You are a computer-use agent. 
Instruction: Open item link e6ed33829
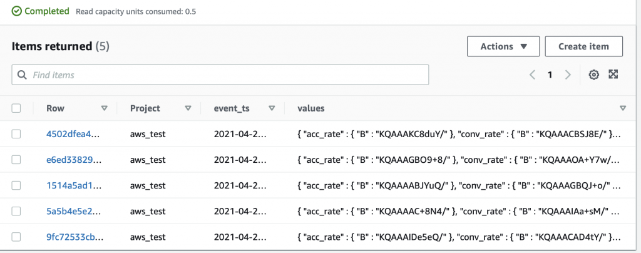(x=75, y=160)
